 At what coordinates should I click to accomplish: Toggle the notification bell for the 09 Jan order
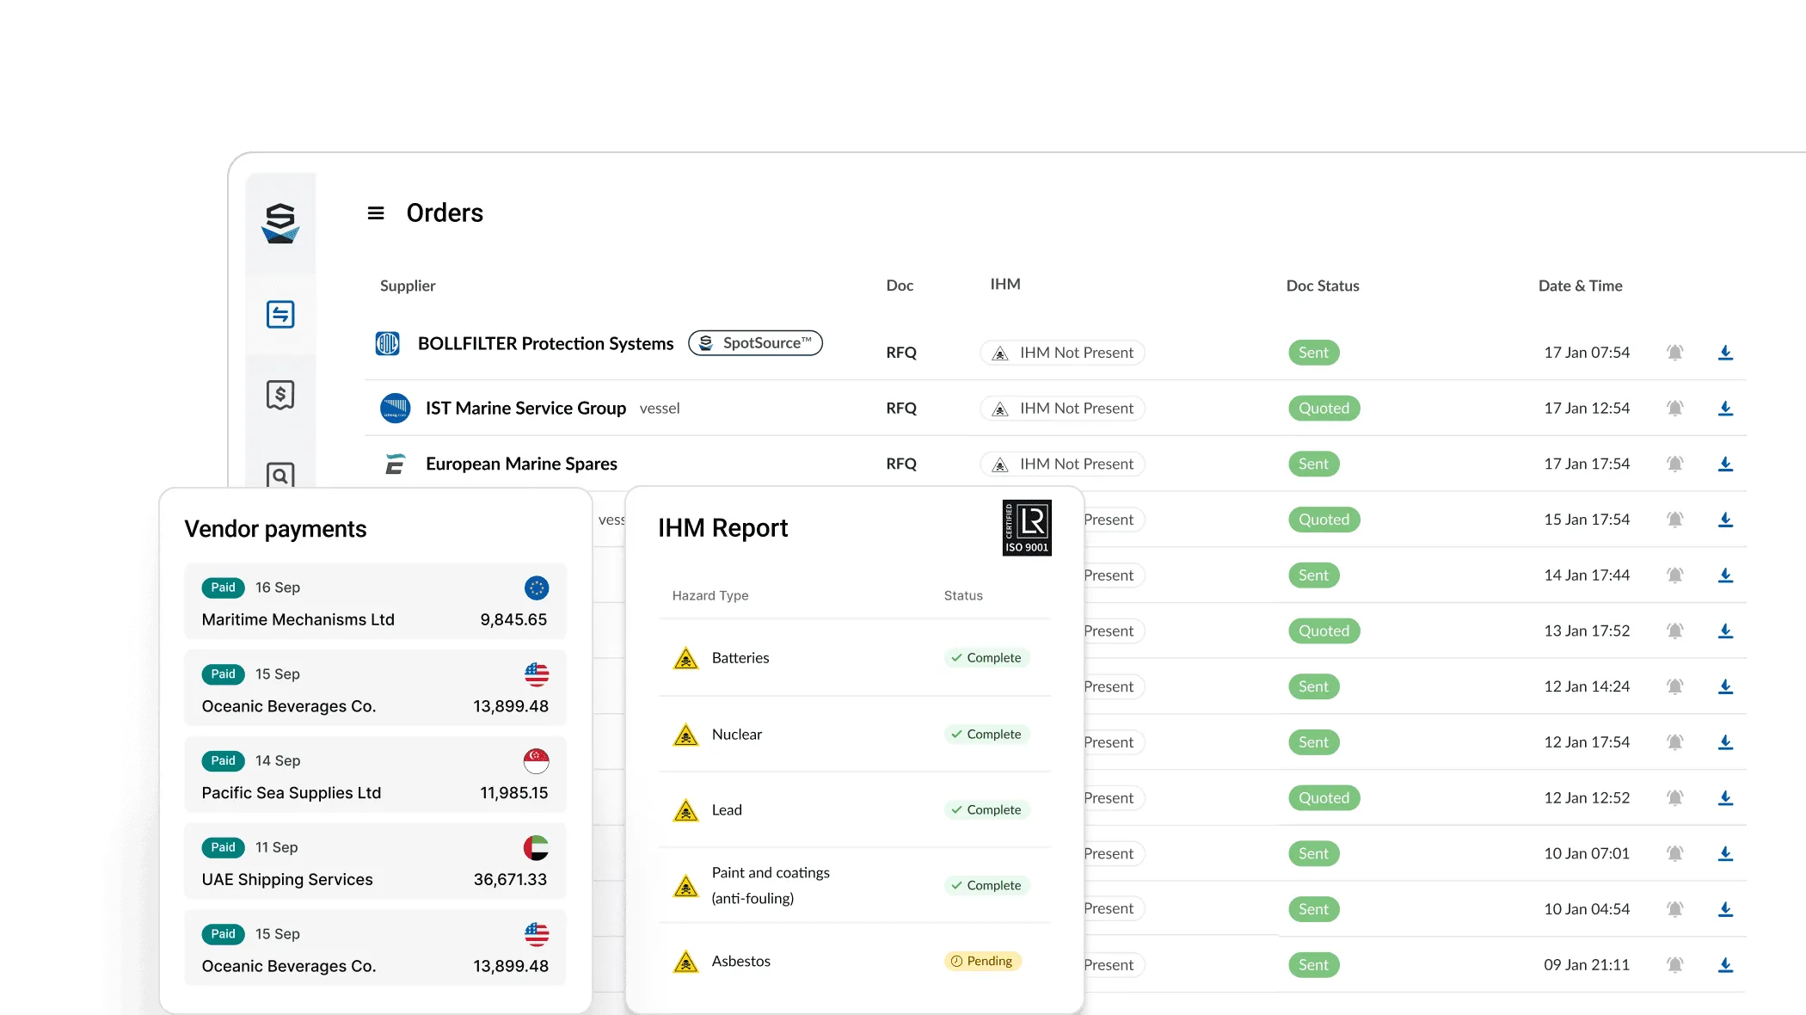tap(1675, 964)
